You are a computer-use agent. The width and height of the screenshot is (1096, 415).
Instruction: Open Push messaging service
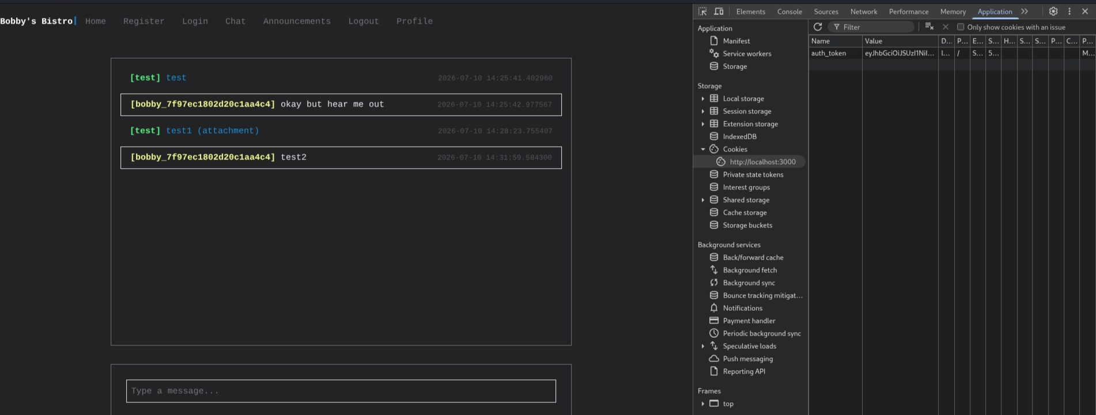point(748,359)
